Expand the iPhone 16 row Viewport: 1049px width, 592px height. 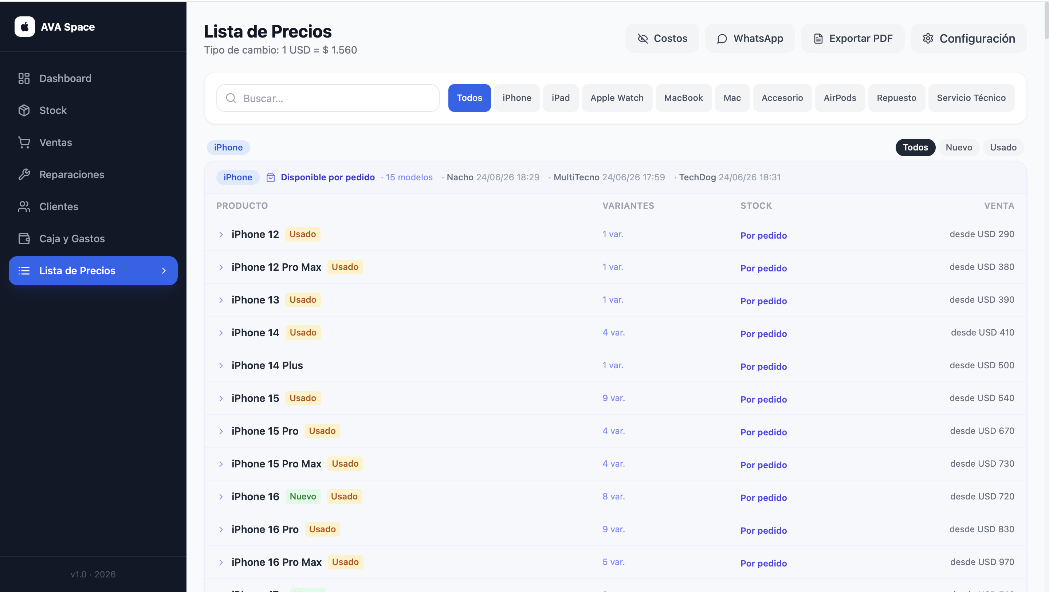click(221, 497)
